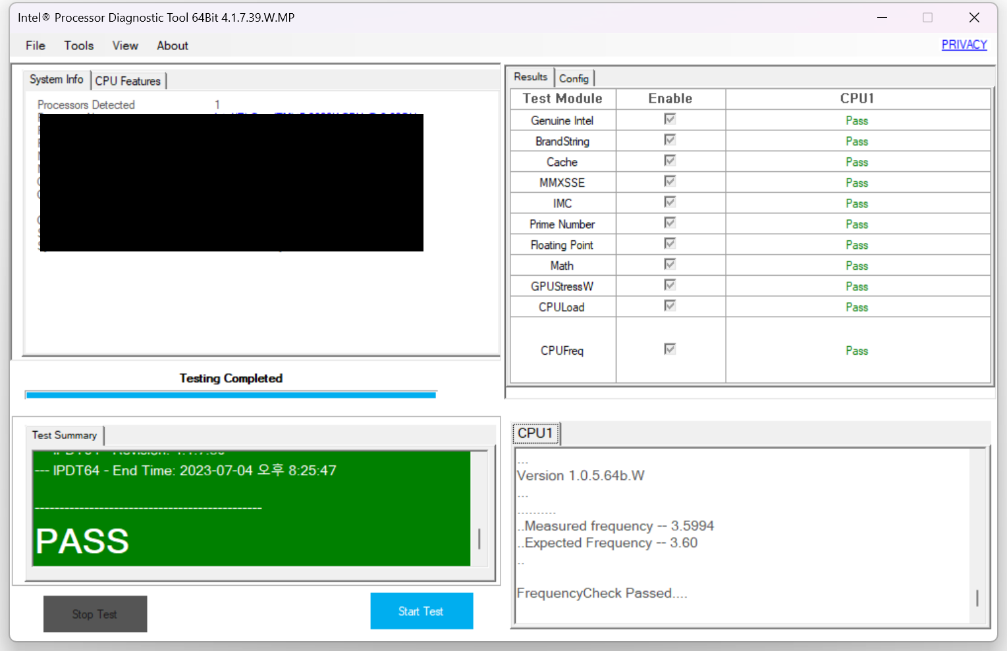1007x651 pixels.
Task: Click the CPULoad module name
Action: point(562,307)
